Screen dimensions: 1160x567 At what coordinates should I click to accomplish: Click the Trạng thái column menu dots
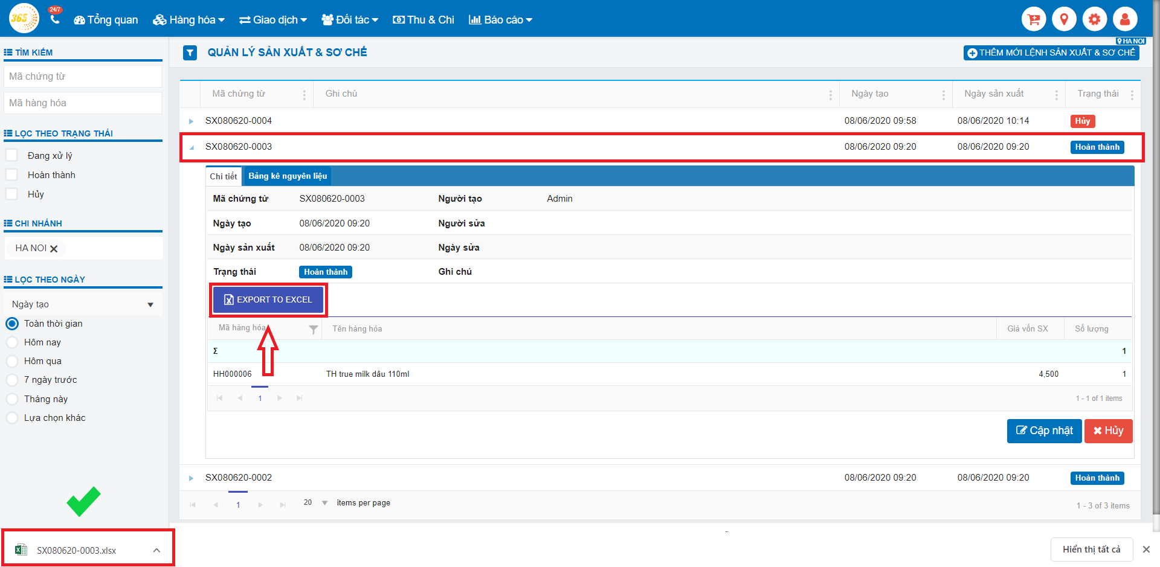1132,95
